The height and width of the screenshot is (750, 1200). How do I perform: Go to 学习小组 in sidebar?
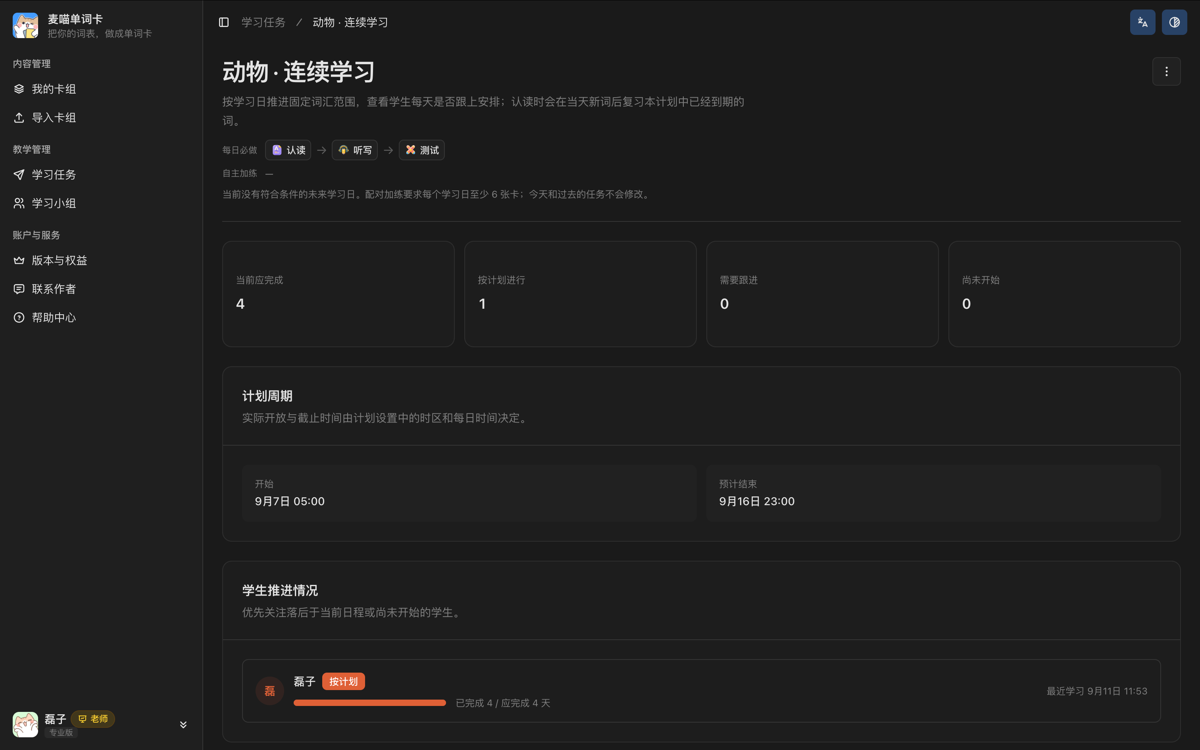pos(101,203)
